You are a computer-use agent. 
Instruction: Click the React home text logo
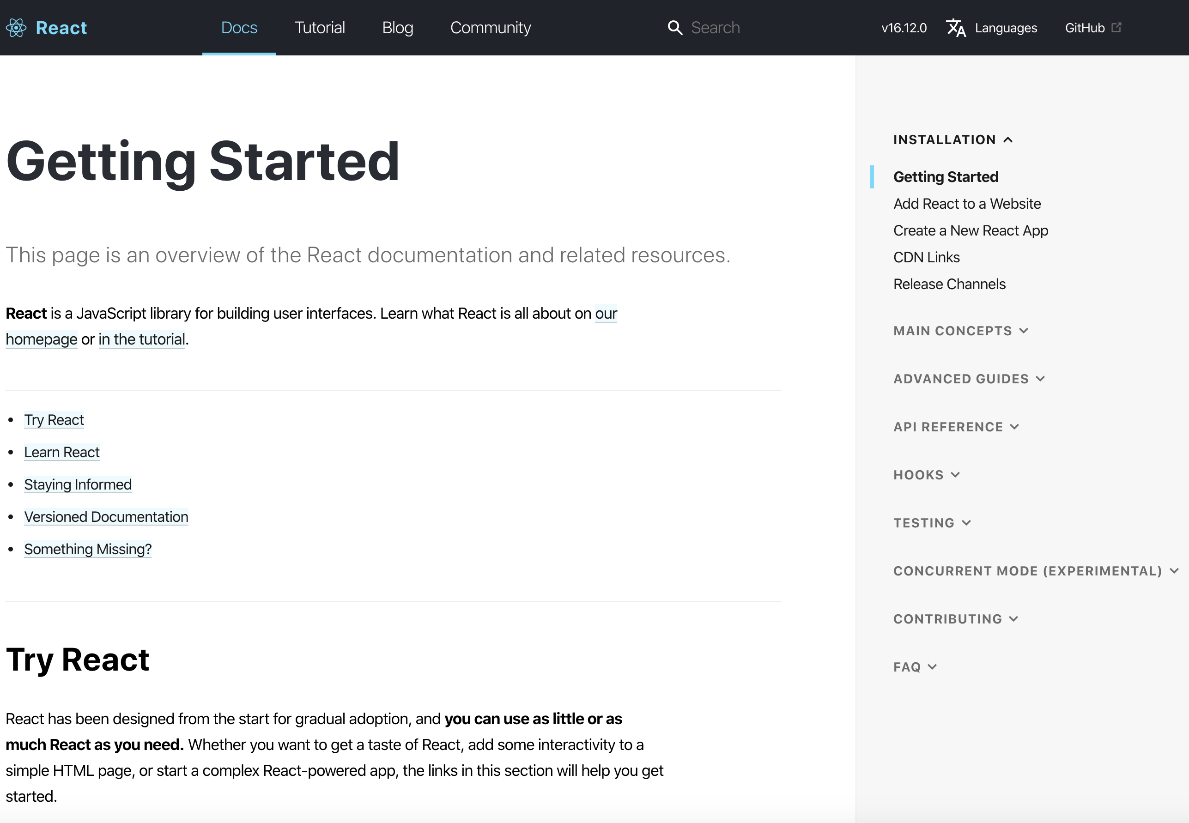click(x=61, y=28)
